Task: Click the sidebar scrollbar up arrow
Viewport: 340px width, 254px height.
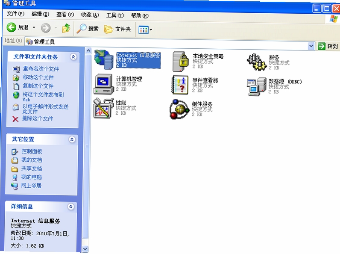Action: point(88,51)
